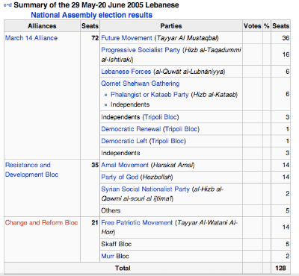
Task: Select the 128 total seats value
Action: pyautogui.click(x=280, y=268)
